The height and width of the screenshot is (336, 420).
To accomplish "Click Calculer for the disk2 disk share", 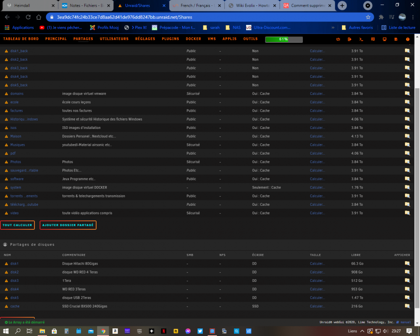I will click(317, 272).
